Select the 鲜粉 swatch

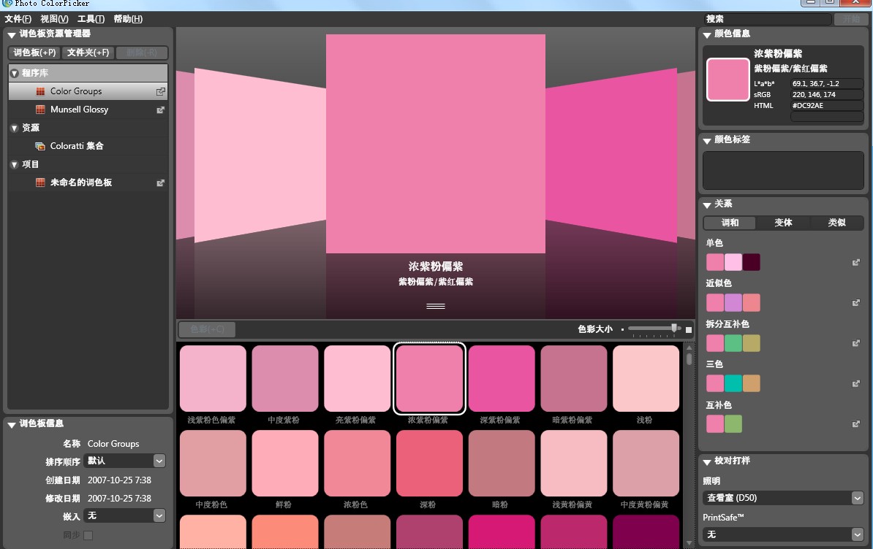(285, 463)
